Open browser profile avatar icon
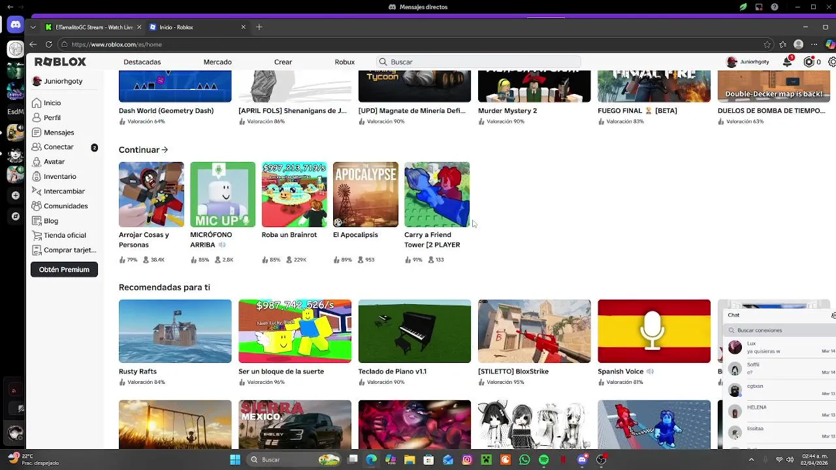This screenshot has height=470, width=836. click(798, 44)
